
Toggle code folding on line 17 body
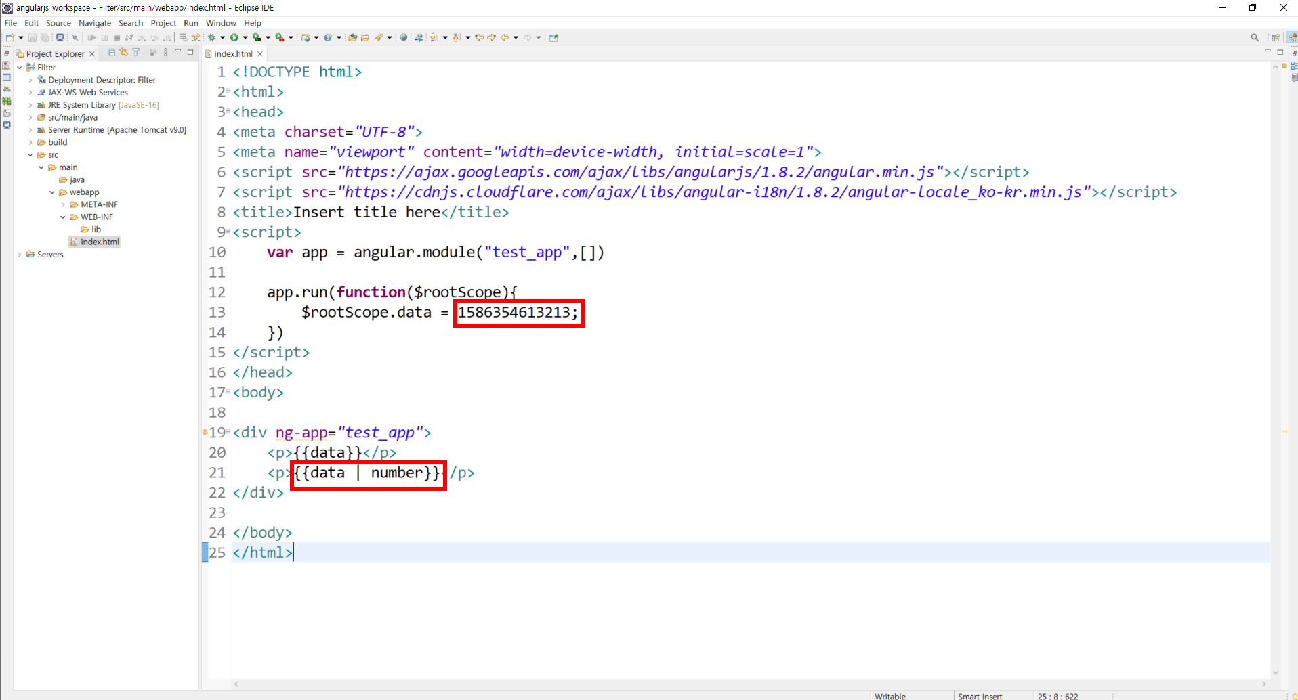228,392
